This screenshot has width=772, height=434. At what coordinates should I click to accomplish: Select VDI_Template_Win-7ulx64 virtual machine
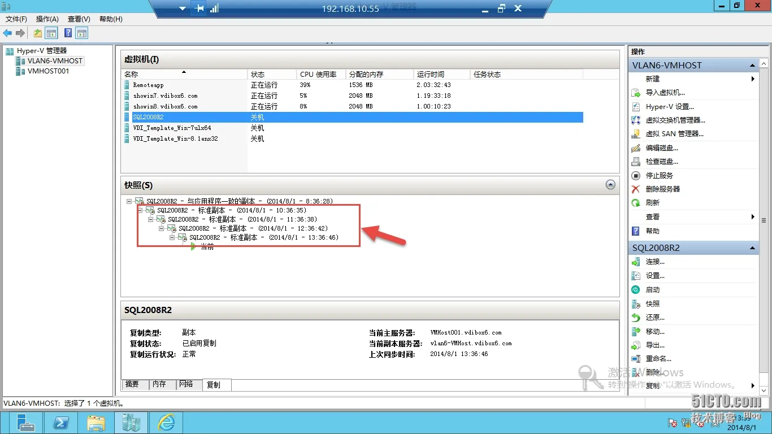353,128
